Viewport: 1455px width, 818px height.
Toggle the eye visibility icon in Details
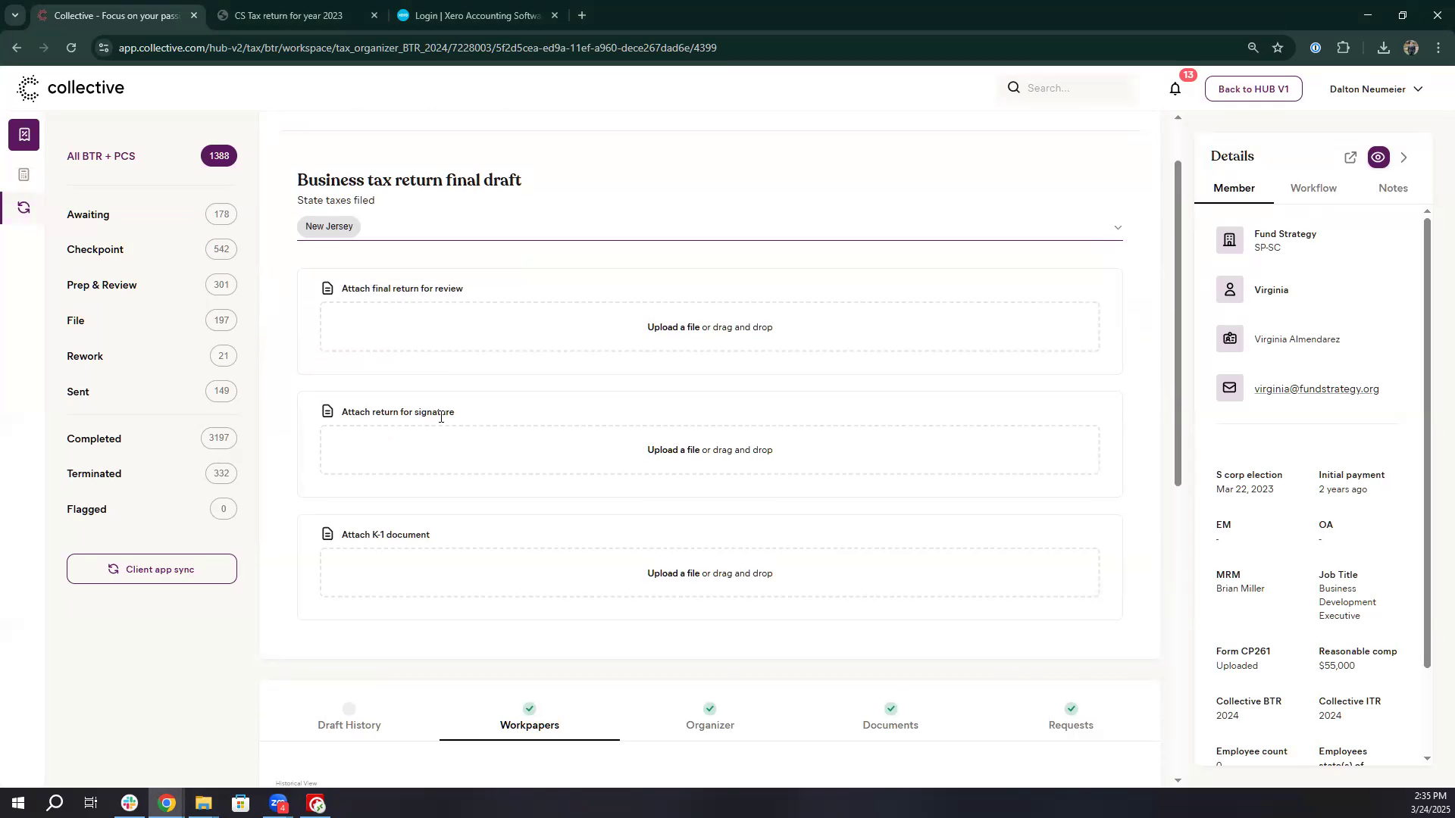tap(1378, 158)
